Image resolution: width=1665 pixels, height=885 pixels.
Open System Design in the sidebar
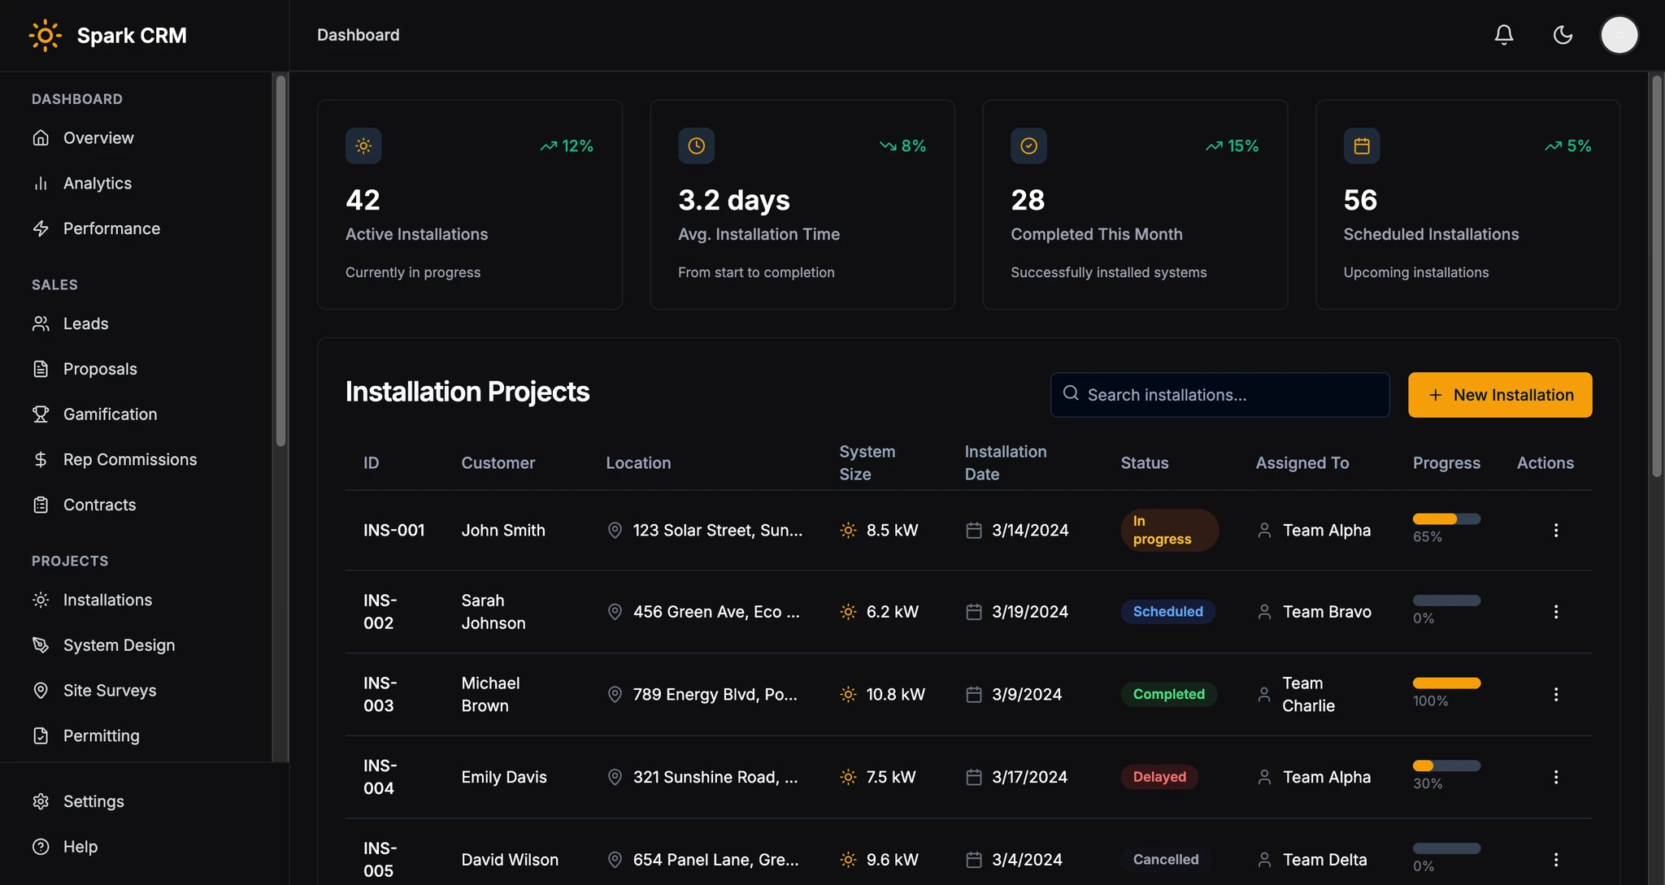119,645
